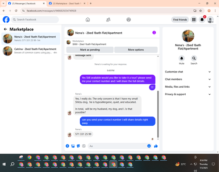This screenshot has height=172, width=219.
Task: Open the account profile menu
Action: 210,20
